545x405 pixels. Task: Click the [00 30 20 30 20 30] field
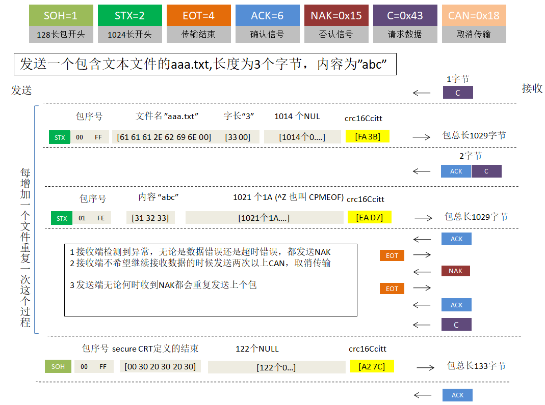pyautogui.click(x=160, y=366)
